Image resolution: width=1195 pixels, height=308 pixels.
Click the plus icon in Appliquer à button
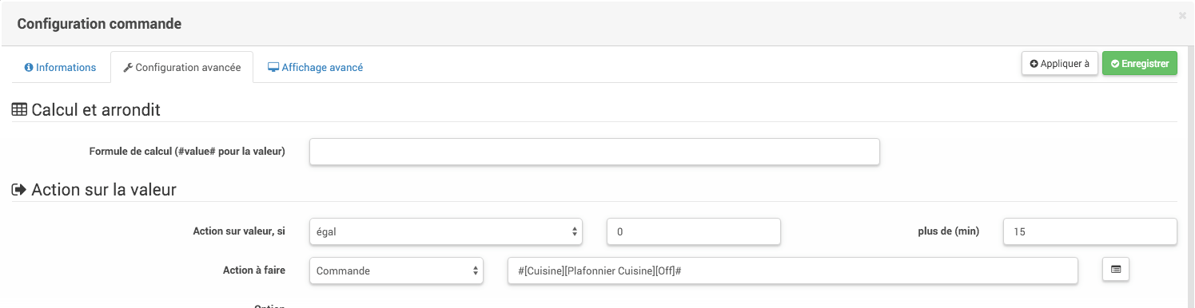(1034, 64)
